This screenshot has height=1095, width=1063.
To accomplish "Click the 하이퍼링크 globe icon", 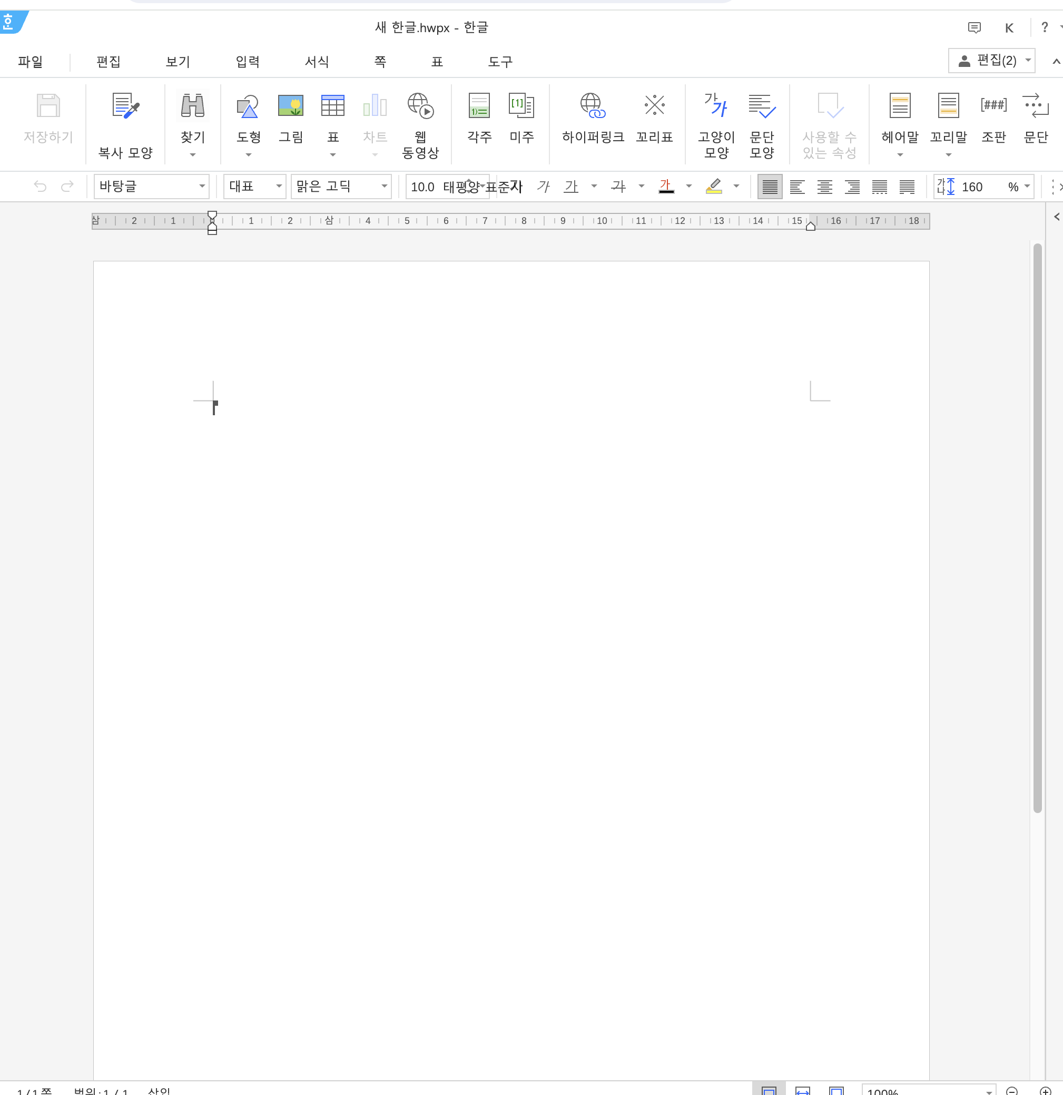I will [x=592, y=106].
